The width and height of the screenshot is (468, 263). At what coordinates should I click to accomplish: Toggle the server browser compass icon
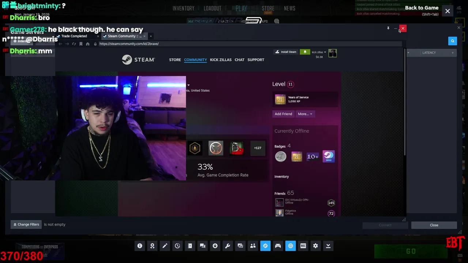coord(265,246)
